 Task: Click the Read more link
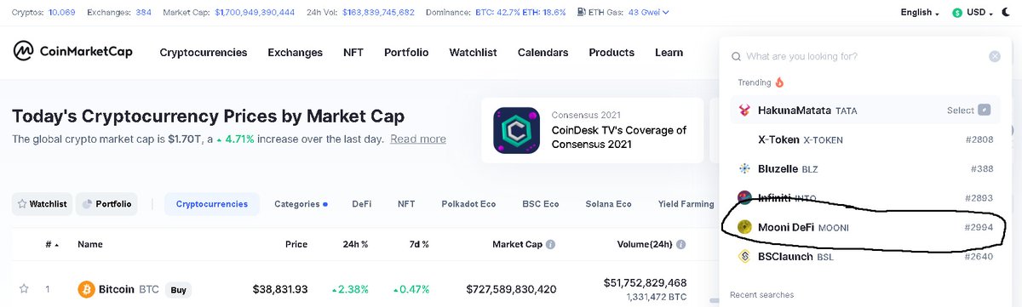pyautogui.click(x=418, y=139)
